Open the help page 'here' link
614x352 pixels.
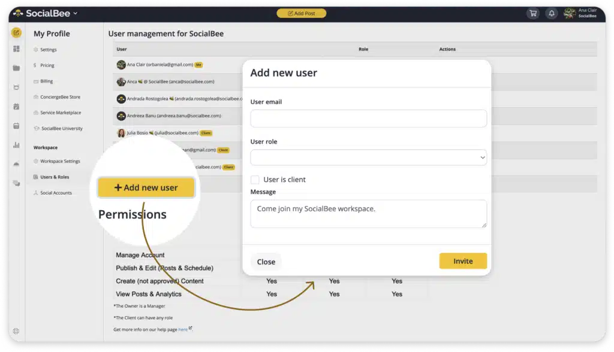pyautogui.click(x=183, y=330)
